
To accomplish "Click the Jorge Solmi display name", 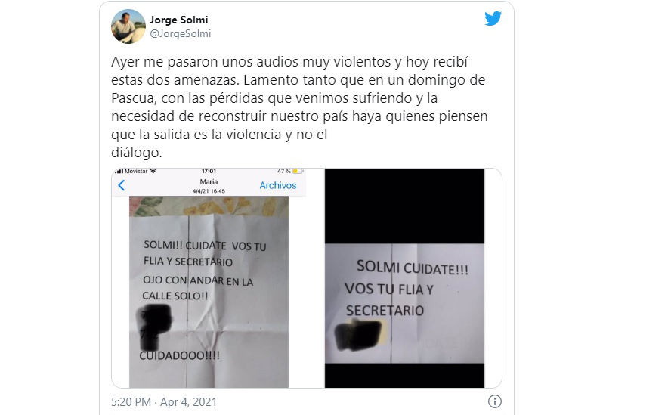I will point(179,20).
